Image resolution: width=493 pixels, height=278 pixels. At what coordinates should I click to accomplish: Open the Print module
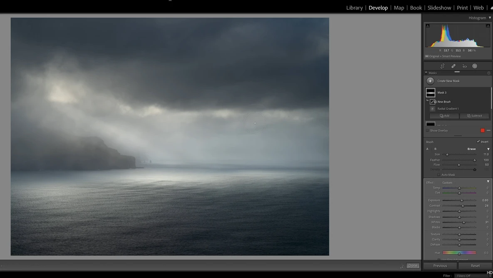coord(462,8)
